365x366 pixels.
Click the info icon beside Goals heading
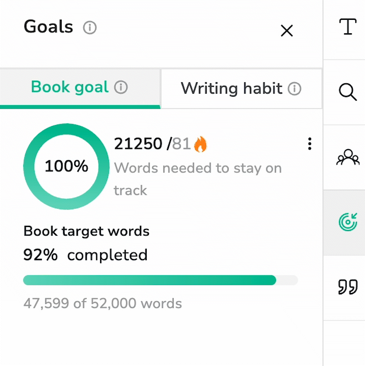point(90,28)
